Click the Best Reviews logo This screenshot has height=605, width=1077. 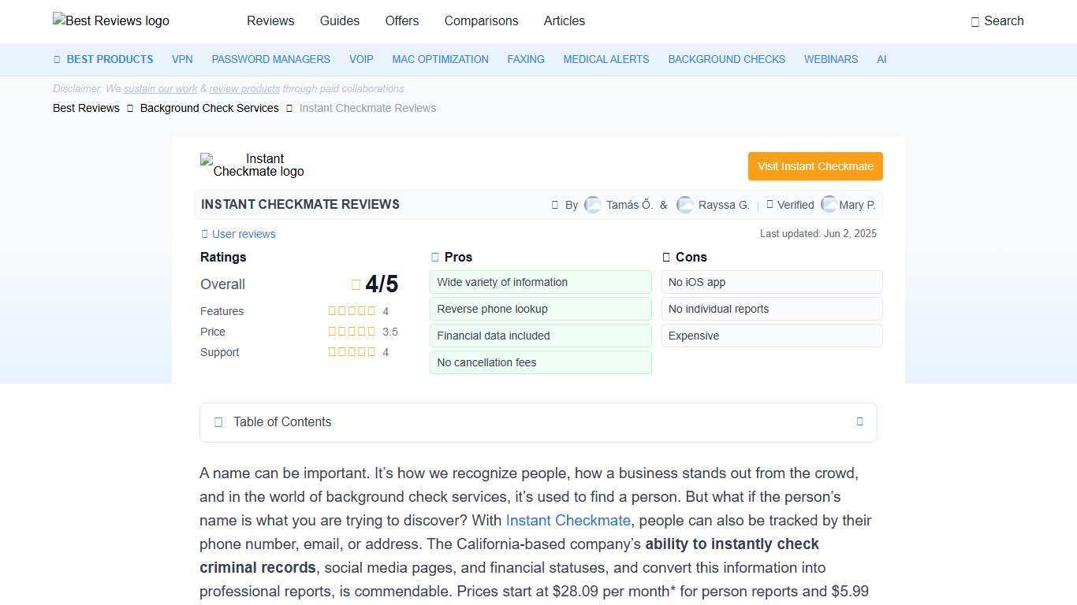[110, 21]
